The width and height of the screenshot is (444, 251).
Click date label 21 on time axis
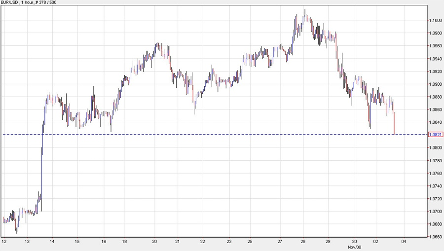click(177, 242)
